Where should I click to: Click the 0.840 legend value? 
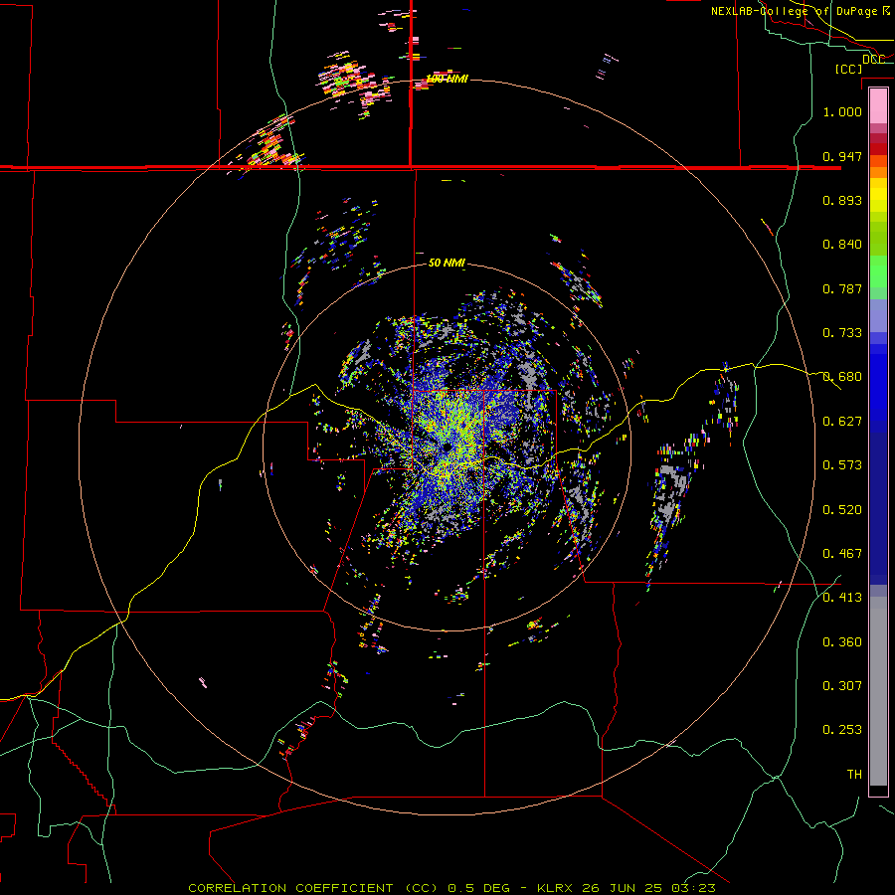842,245
